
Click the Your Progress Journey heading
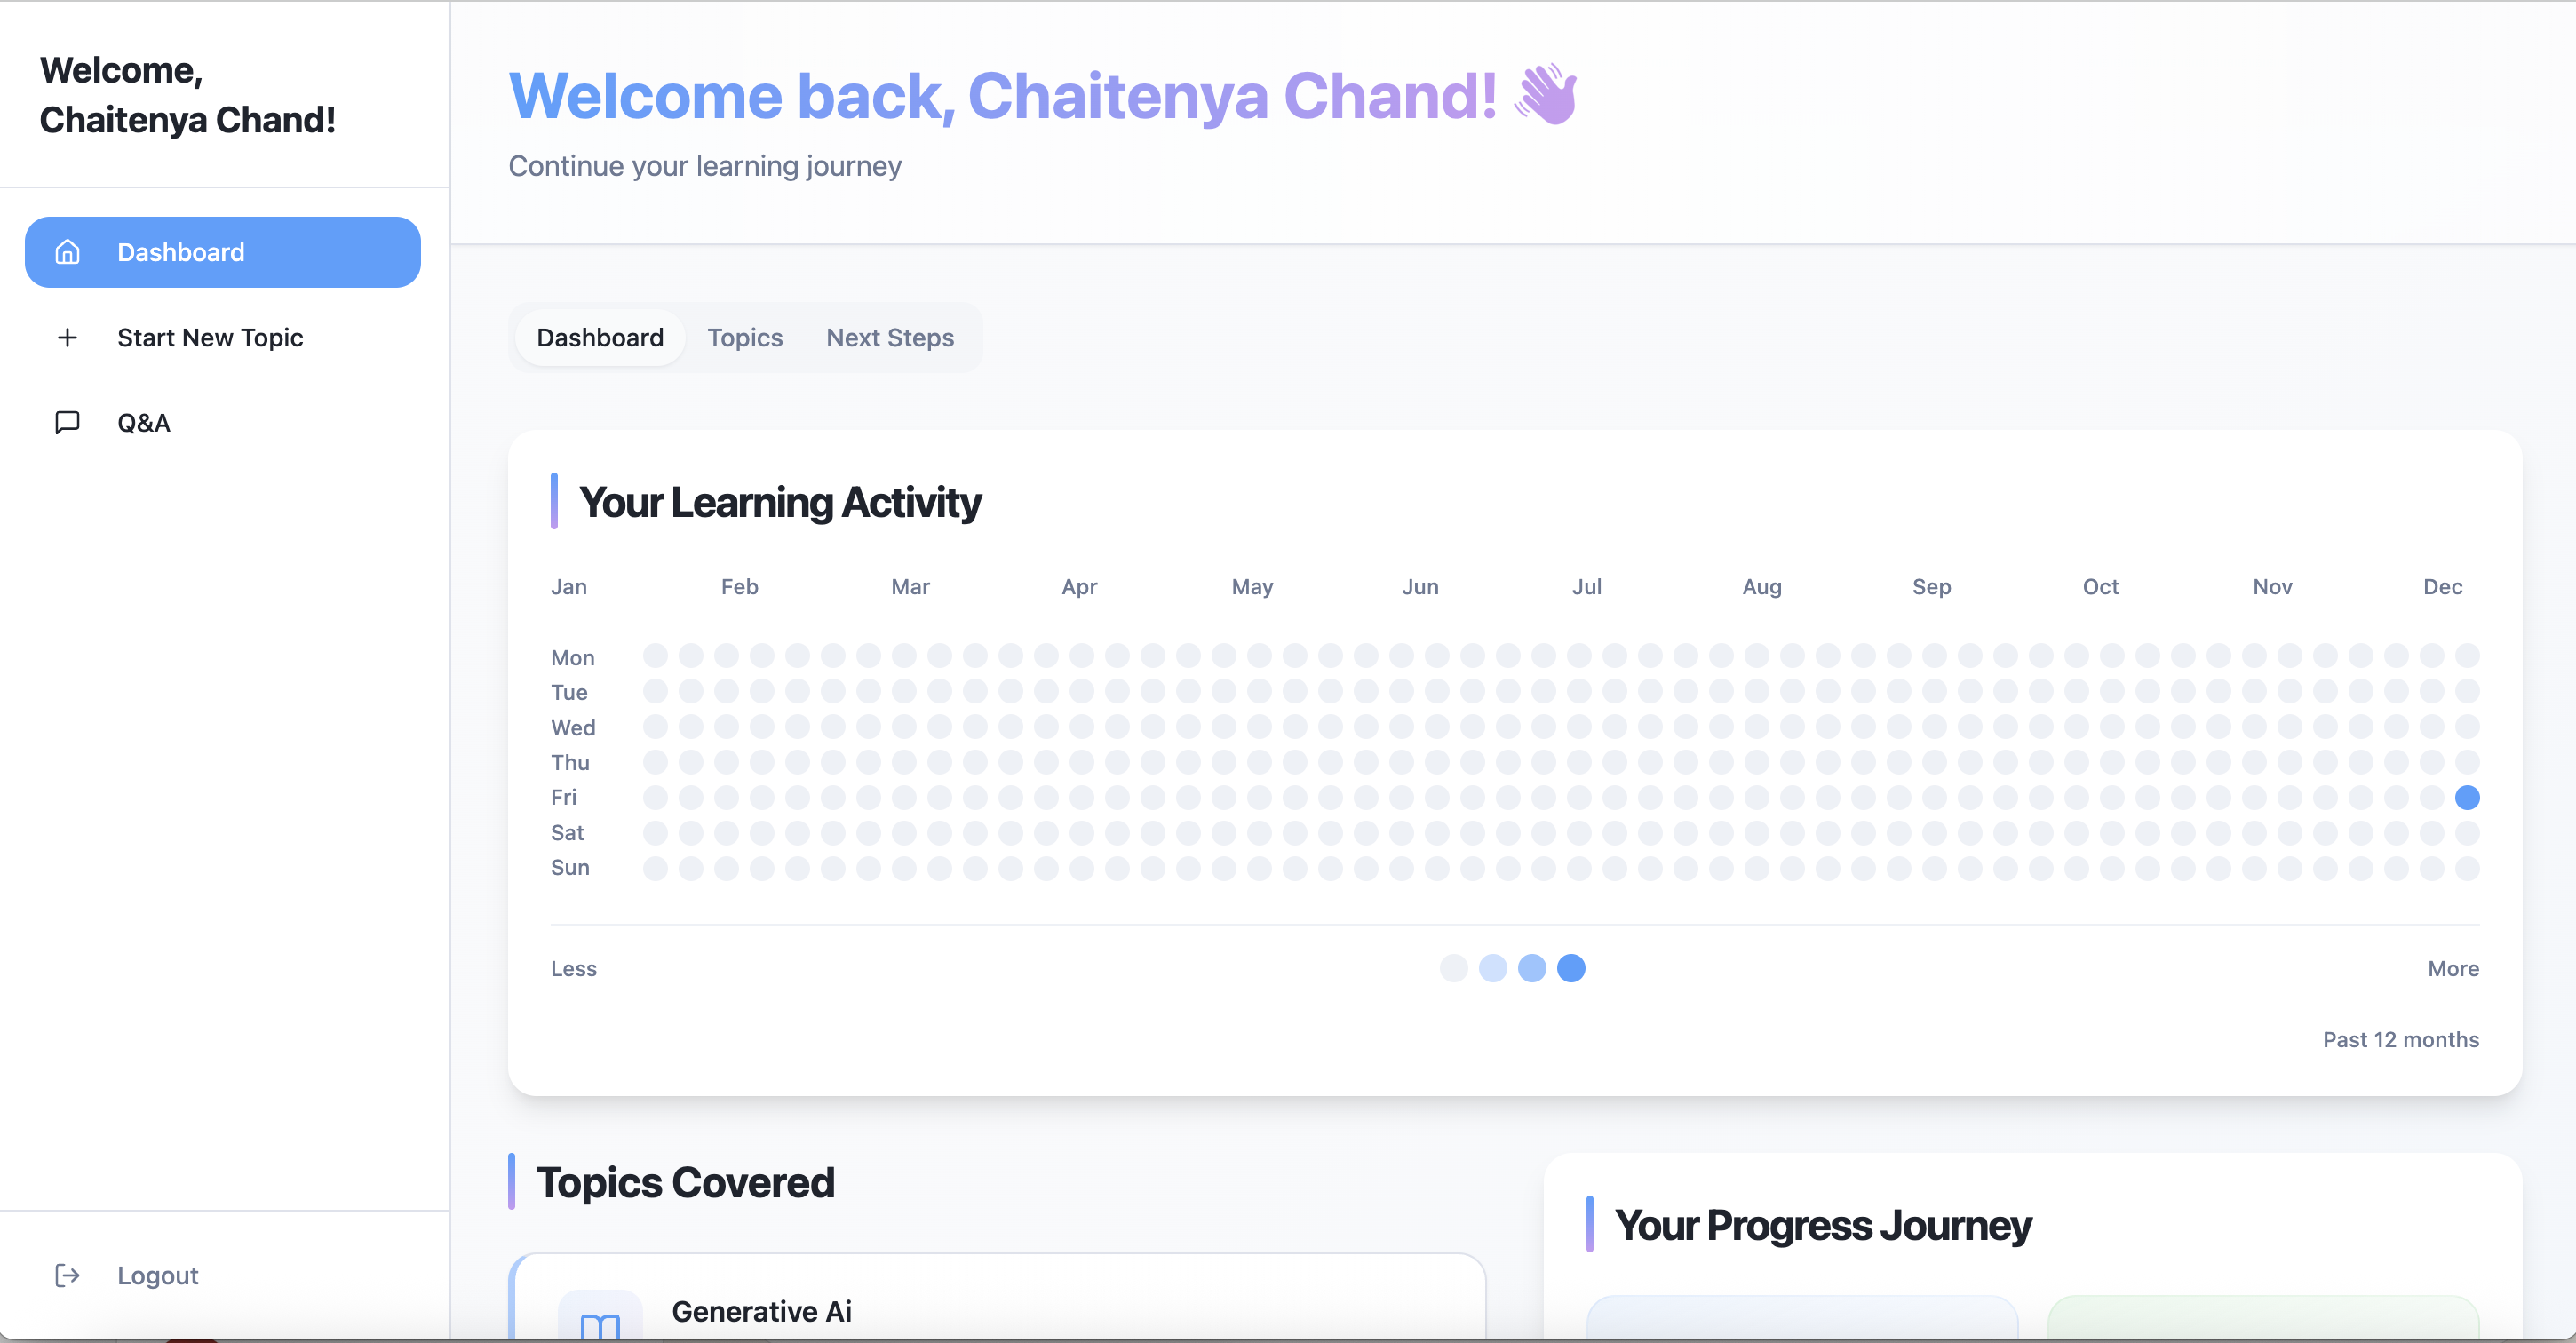1822,1225
